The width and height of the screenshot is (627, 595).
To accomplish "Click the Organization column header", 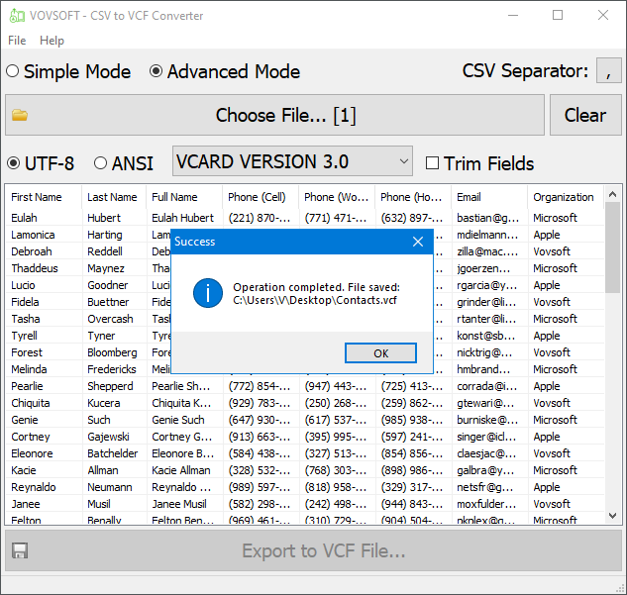I will (x=566, y=197).
